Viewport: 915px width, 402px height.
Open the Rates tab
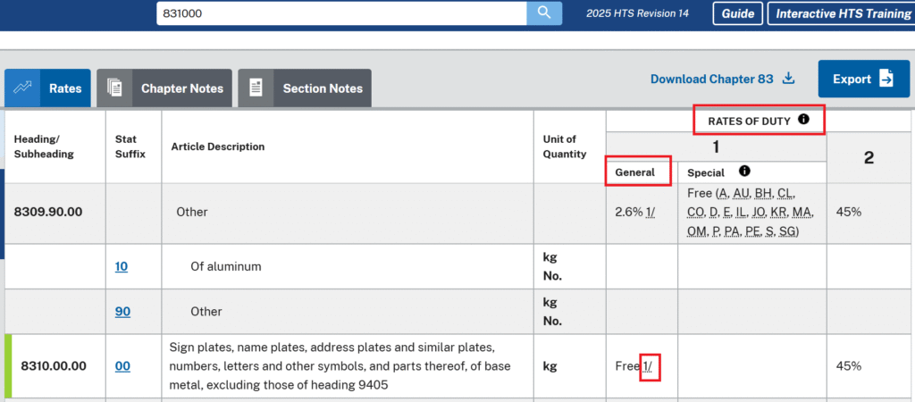[48, 88]
